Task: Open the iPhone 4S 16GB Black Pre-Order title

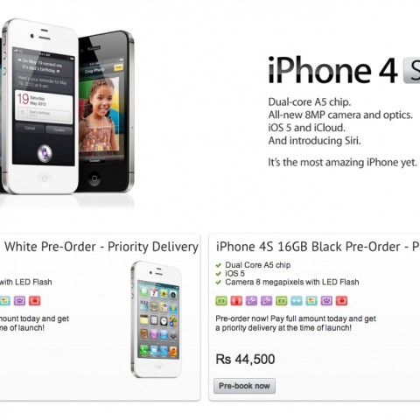Action: 318,247
